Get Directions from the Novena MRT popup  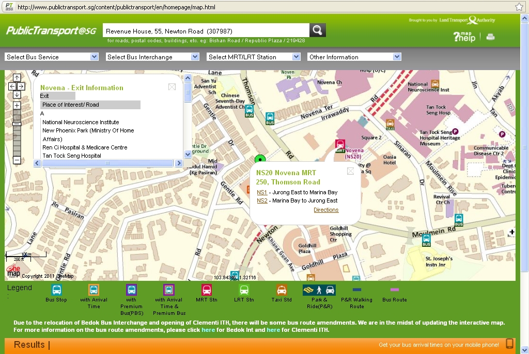point(326,210)
